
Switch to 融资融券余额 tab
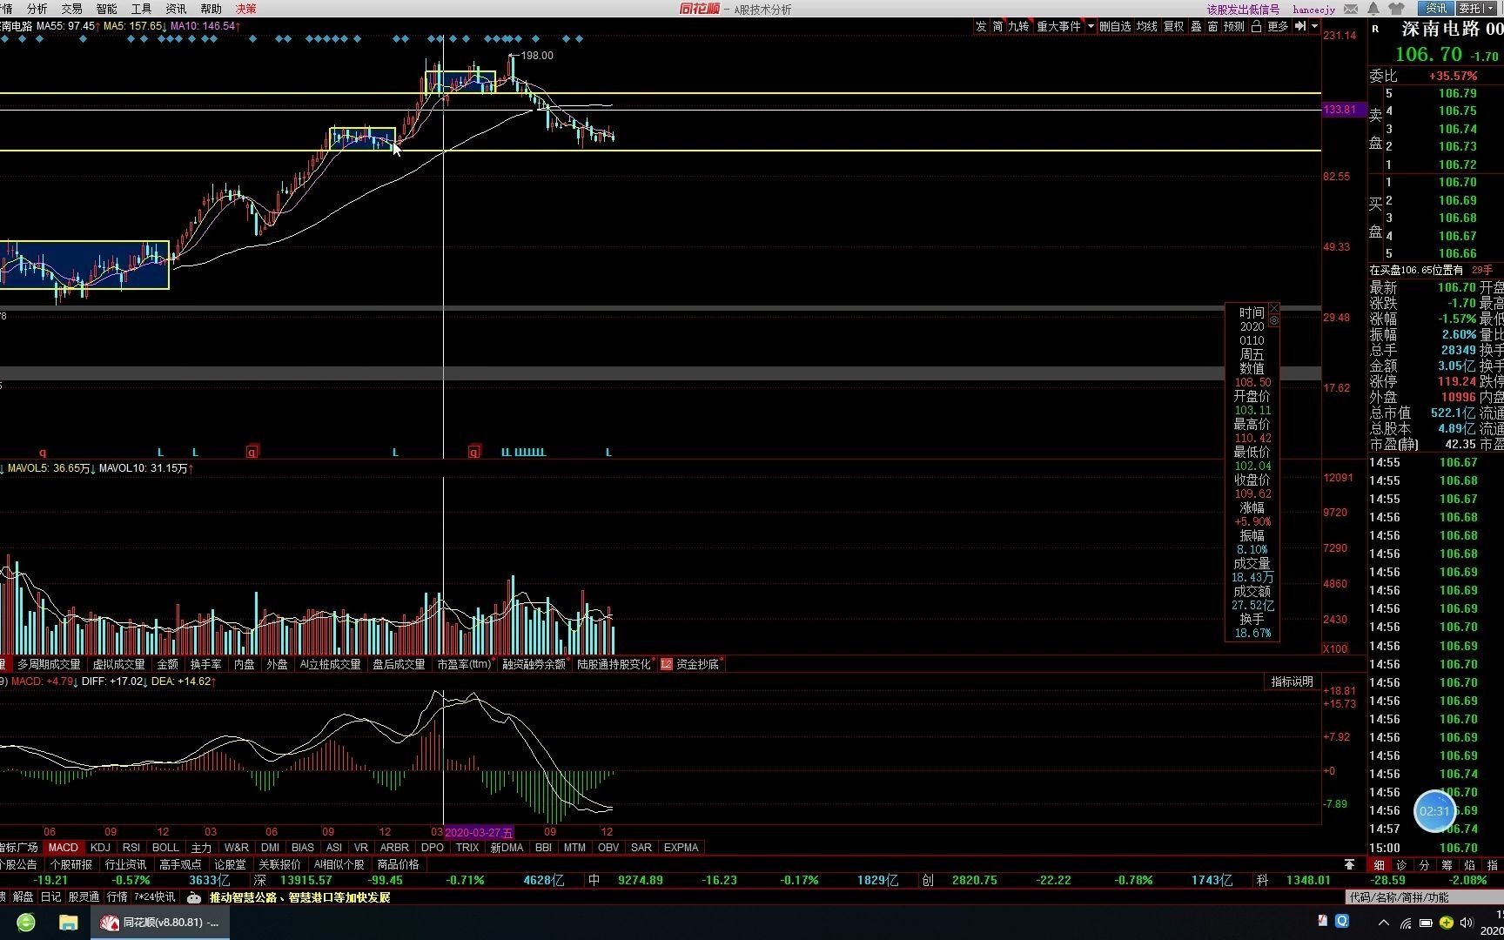(534, 664)
